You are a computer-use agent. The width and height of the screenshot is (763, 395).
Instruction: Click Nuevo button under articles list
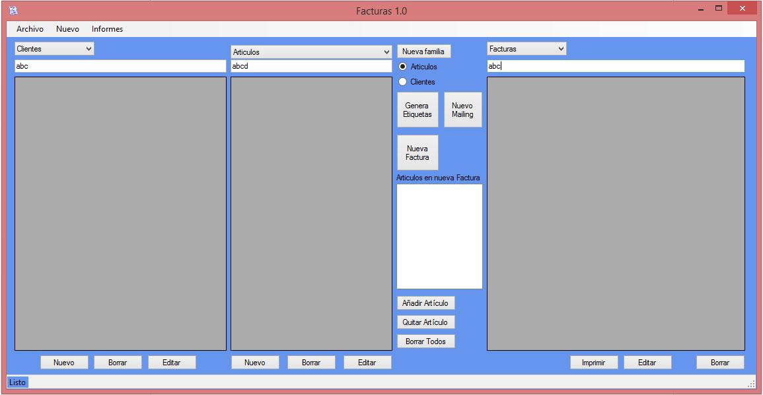coord(255,363)
